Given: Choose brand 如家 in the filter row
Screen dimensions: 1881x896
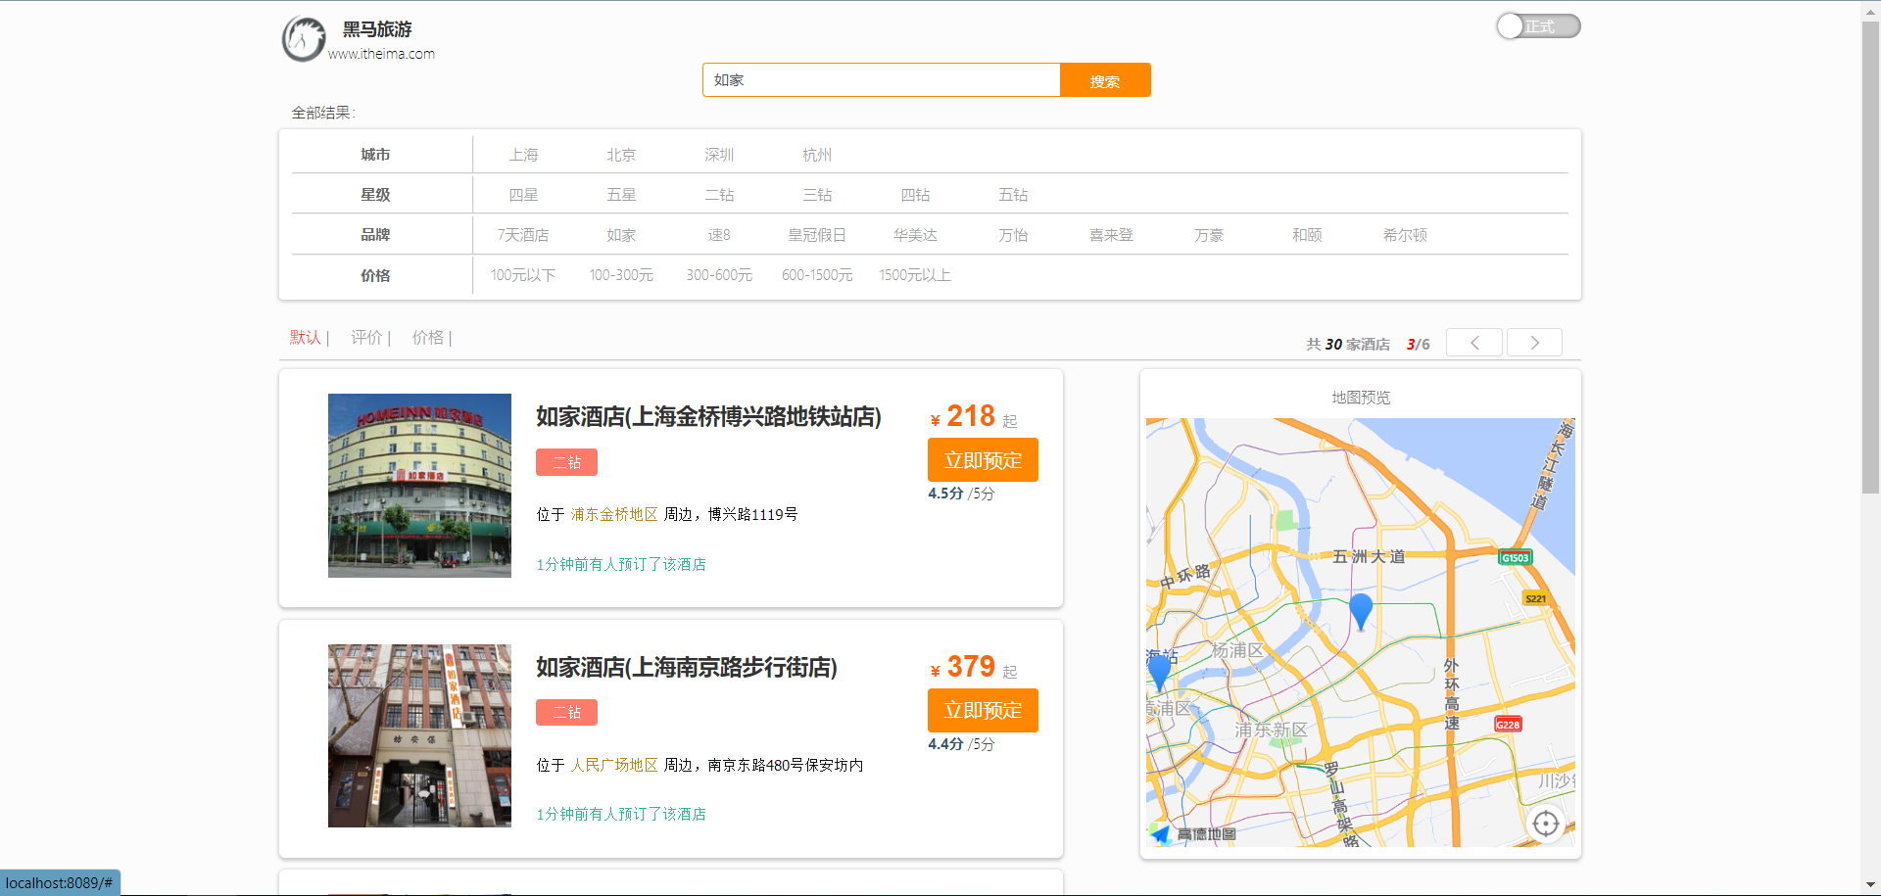Looking at the screenshot, I should click(621, 235).
